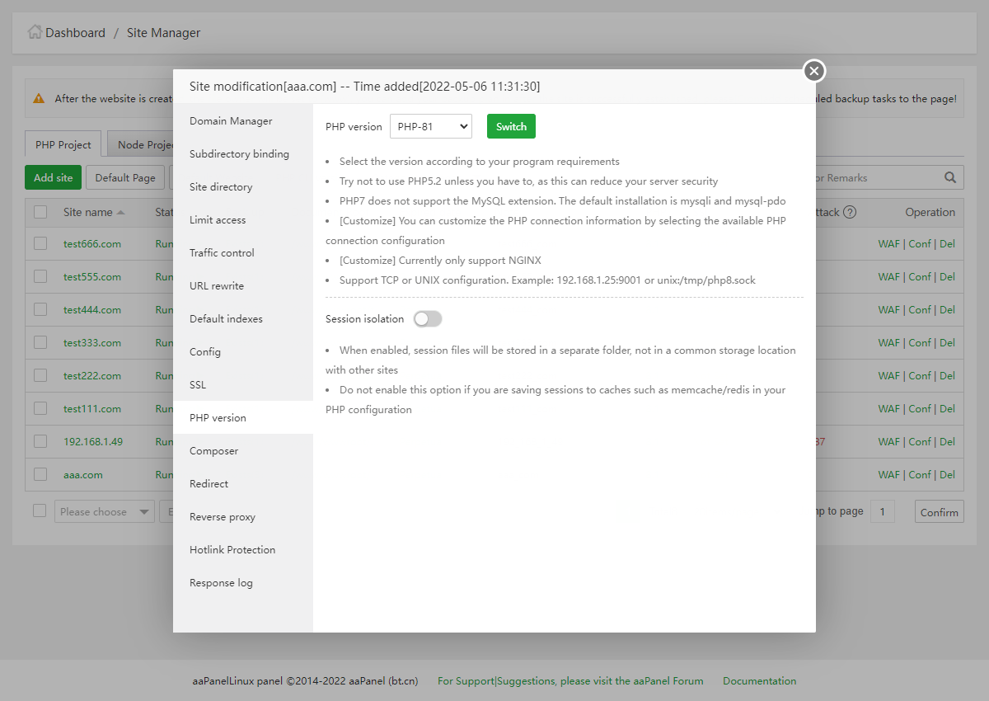Click the jump to page number field
Viewport: 989px width, 701px height.
tap(882, 511)
